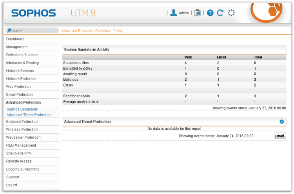The height and width of the screenshot is (194, 294).
Task: Open Definitions & Users menu
Action: [31, 55]
